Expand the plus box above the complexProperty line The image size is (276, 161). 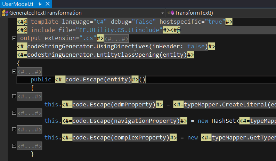tap(14, 129)
